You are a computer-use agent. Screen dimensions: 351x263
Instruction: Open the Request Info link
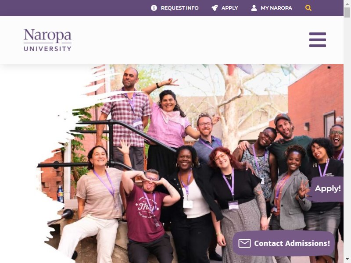point(175,8)
